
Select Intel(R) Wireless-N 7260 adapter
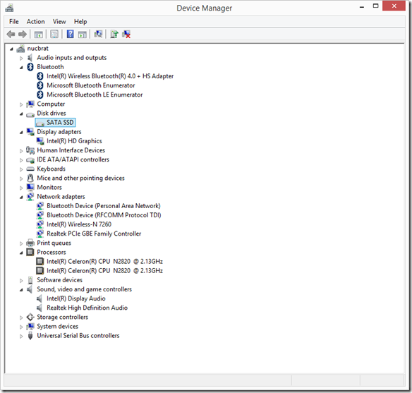tap(79, 224)
